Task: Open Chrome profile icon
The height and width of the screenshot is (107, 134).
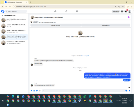Action: pos(128,7)
